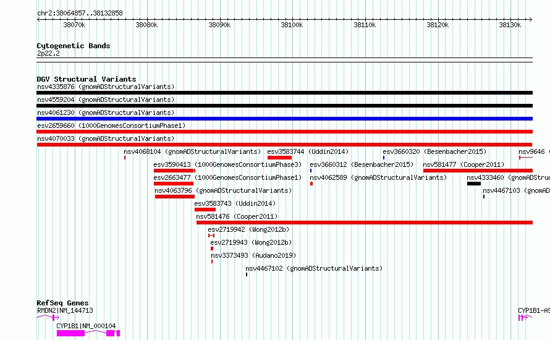Click the red bar under nsv4070033

284,145
